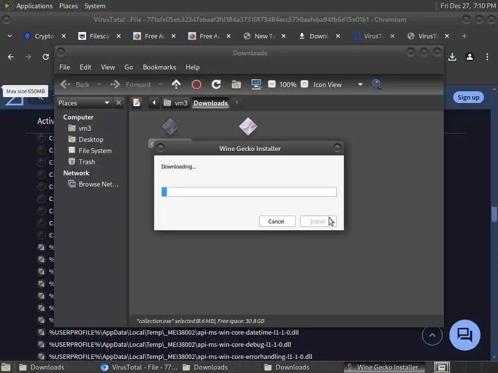The width and height of the screenshot is (498, 373).
Task: Click the clock showing Fri Dec 27
Action: 468,6
